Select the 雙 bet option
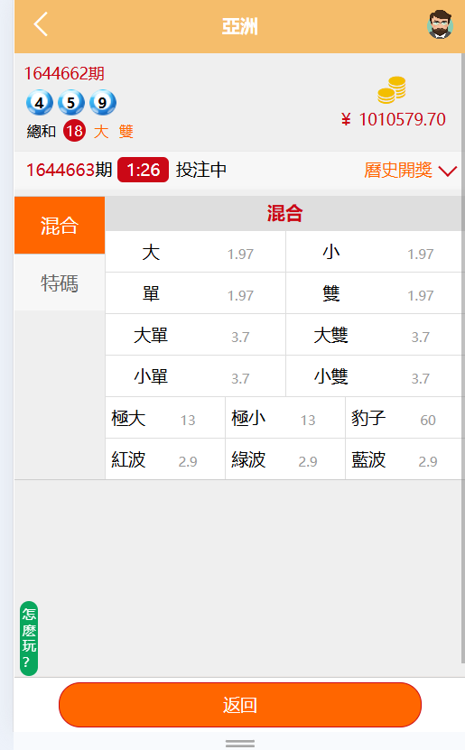Screen dimensions: 465x750 click(374, 293)
